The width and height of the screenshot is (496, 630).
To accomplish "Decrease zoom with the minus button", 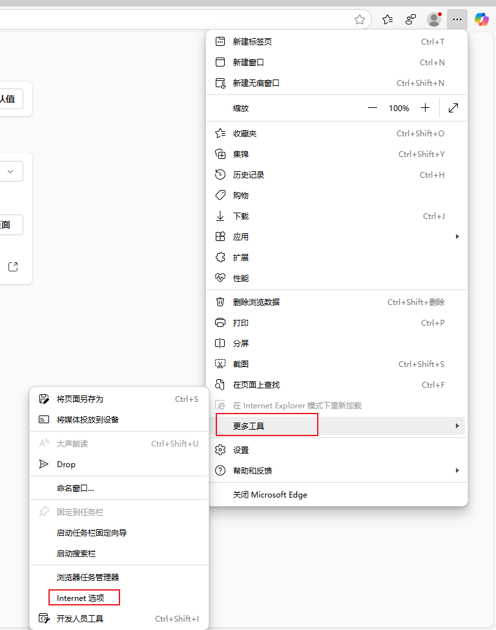I will click(372, 108).
